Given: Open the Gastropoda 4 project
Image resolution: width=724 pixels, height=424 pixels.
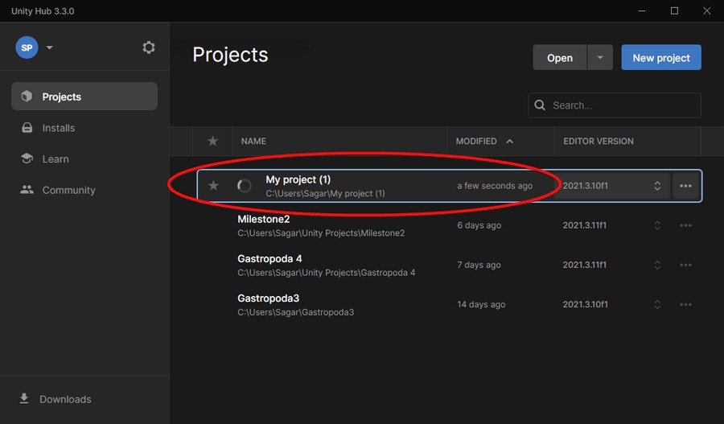Looking at the screenshot, I should 269,258.
